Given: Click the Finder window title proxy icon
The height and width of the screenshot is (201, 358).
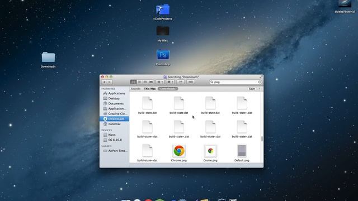Looking at the screenshot, I should pos(166,77).
